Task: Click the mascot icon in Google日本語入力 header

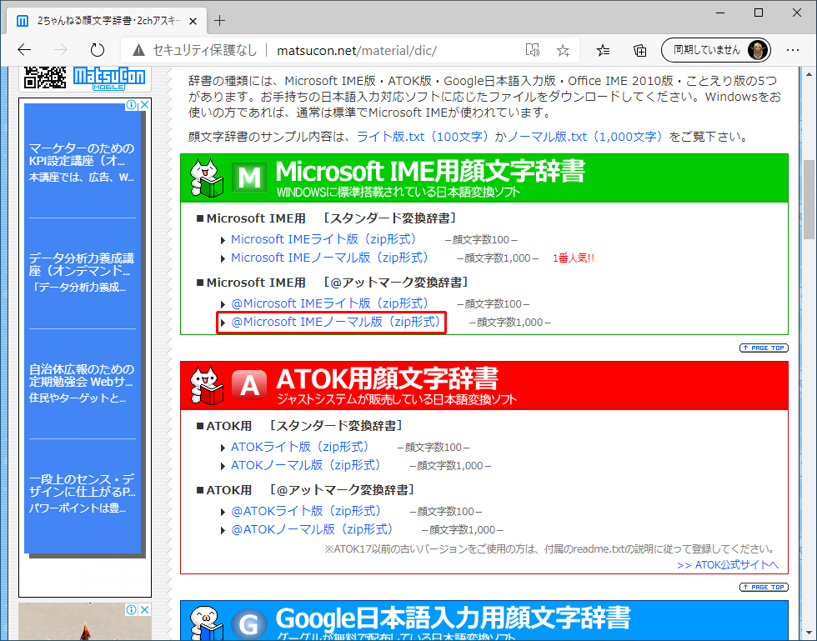Action: point(207,623)
